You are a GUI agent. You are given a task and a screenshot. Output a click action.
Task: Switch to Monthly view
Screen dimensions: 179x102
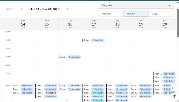click(111, 14)
